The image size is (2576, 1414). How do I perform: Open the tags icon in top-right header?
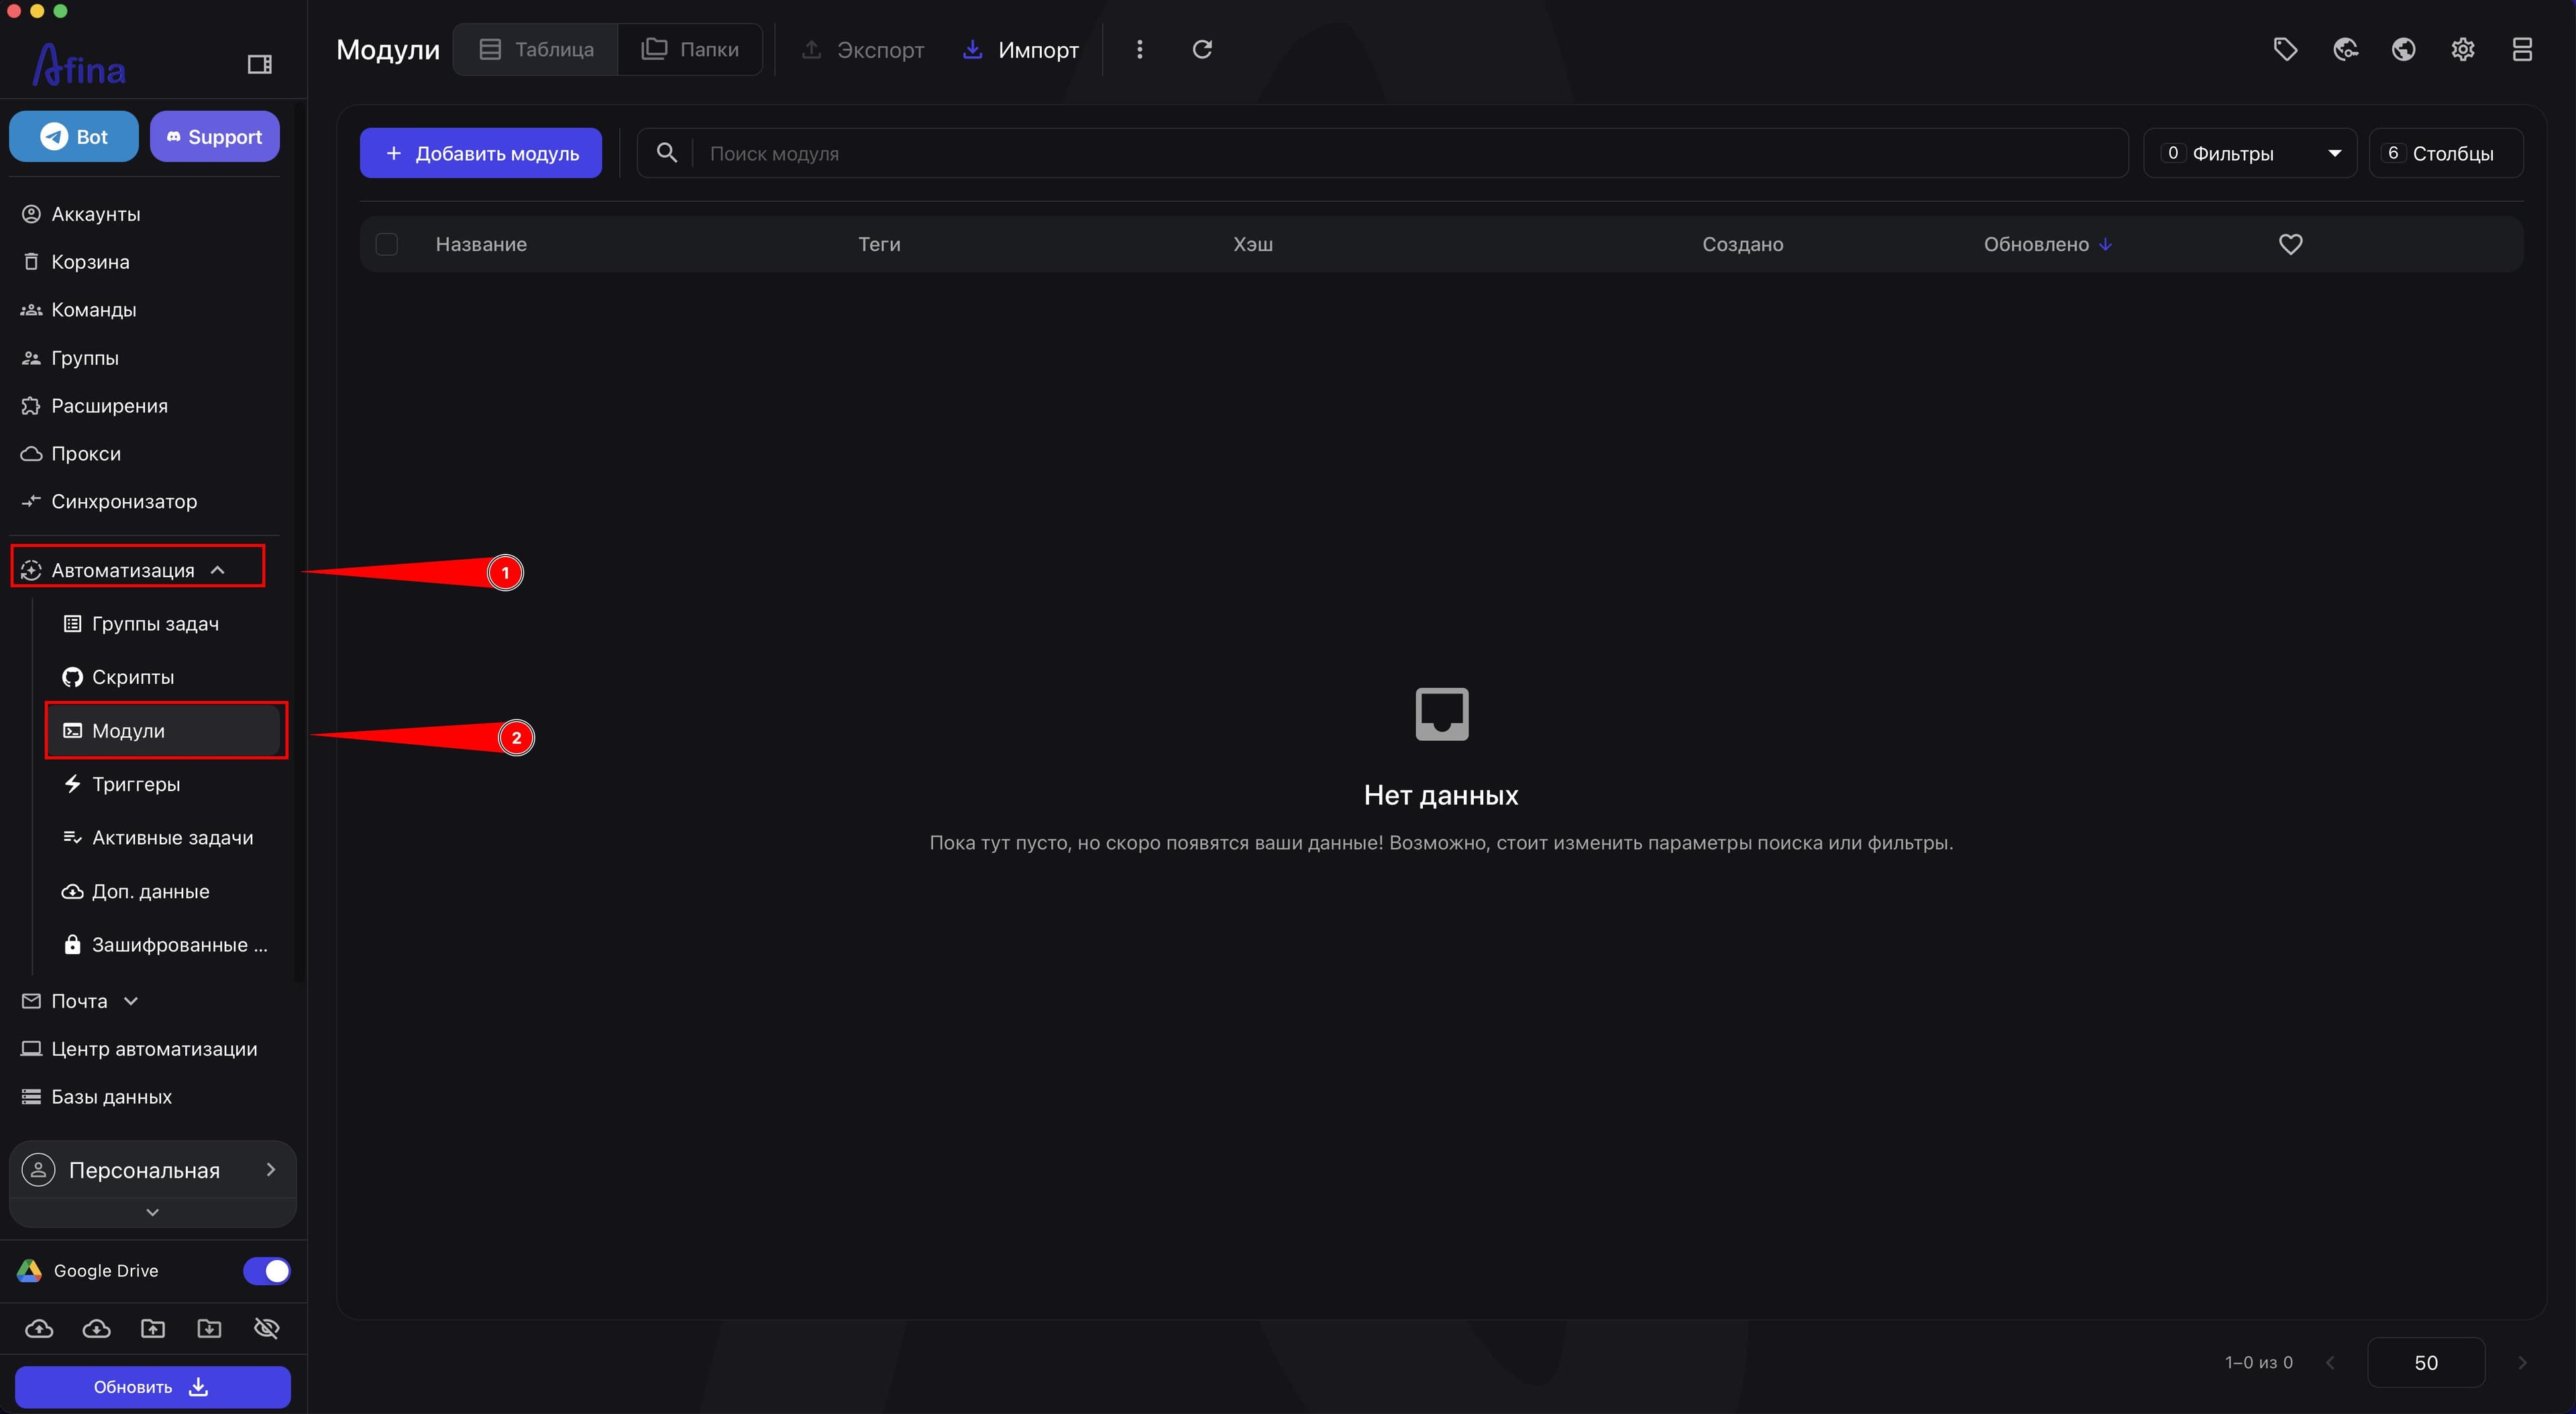click(x=2285, y=49)
